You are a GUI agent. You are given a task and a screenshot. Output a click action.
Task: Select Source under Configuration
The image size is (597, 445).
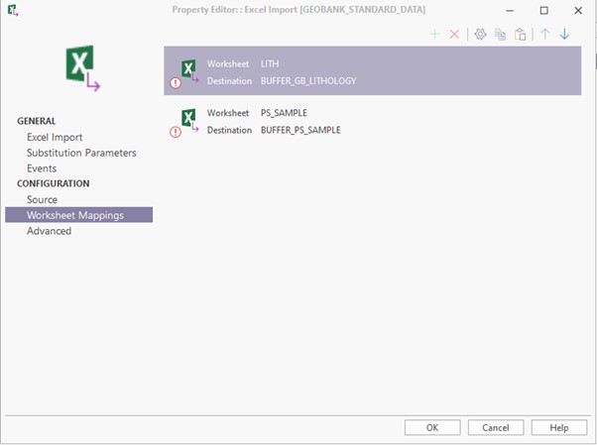(x=42, y=199)
